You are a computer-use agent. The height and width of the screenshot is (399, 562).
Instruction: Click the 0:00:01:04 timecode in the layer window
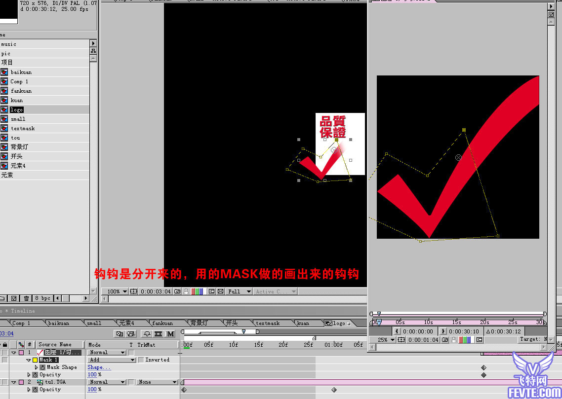[423, 340]
